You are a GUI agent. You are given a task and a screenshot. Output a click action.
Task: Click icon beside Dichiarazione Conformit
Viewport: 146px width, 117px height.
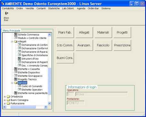[19, 48]
